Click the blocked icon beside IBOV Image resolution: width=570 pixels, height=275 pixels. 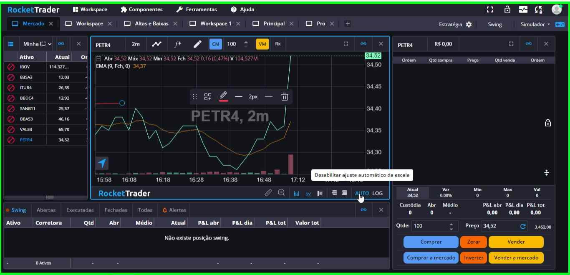click(11, 67)
